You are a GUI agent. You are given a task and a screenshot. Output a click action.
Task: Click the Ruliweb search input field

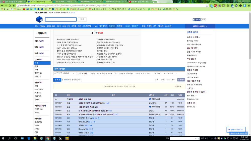[61, 19]
